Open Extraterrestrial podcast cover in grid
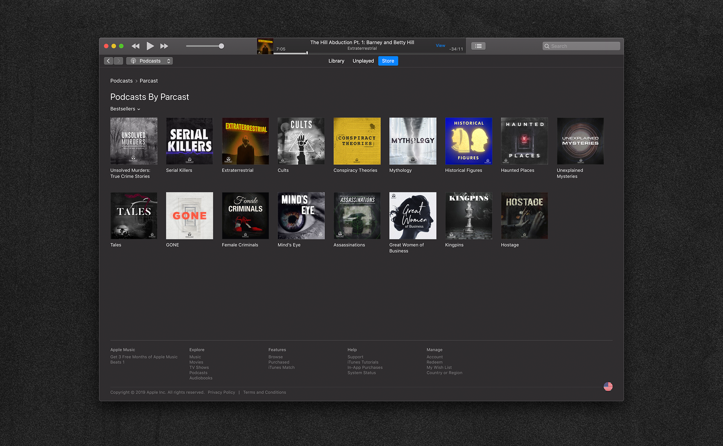This screenshot has height=446, width=723. pyautogui.click(x=245, y=141)
